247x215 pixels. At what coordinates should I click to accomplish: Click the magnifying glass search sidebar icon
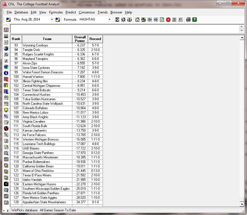[6, 153]
